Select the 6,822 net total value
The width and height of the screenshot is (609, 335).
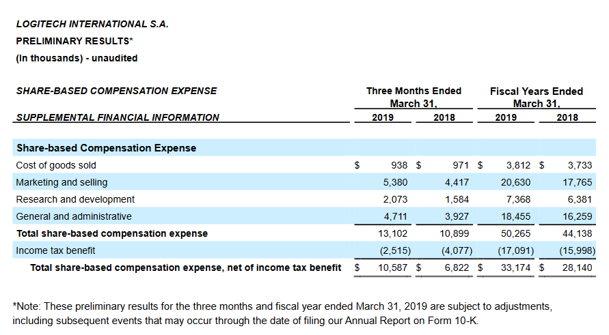click(x=457, y=267)
